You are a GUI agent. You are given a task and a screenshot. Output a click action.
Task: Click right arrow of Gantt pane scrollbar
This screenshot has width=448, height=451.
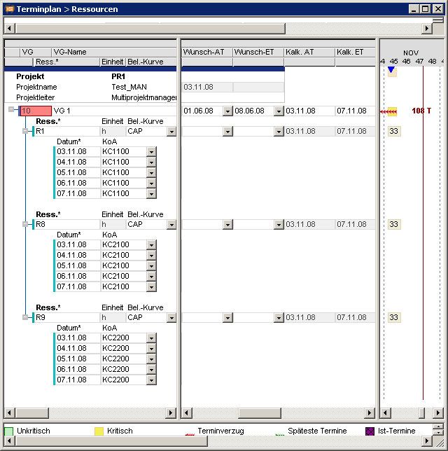click(x=438, y=413)
